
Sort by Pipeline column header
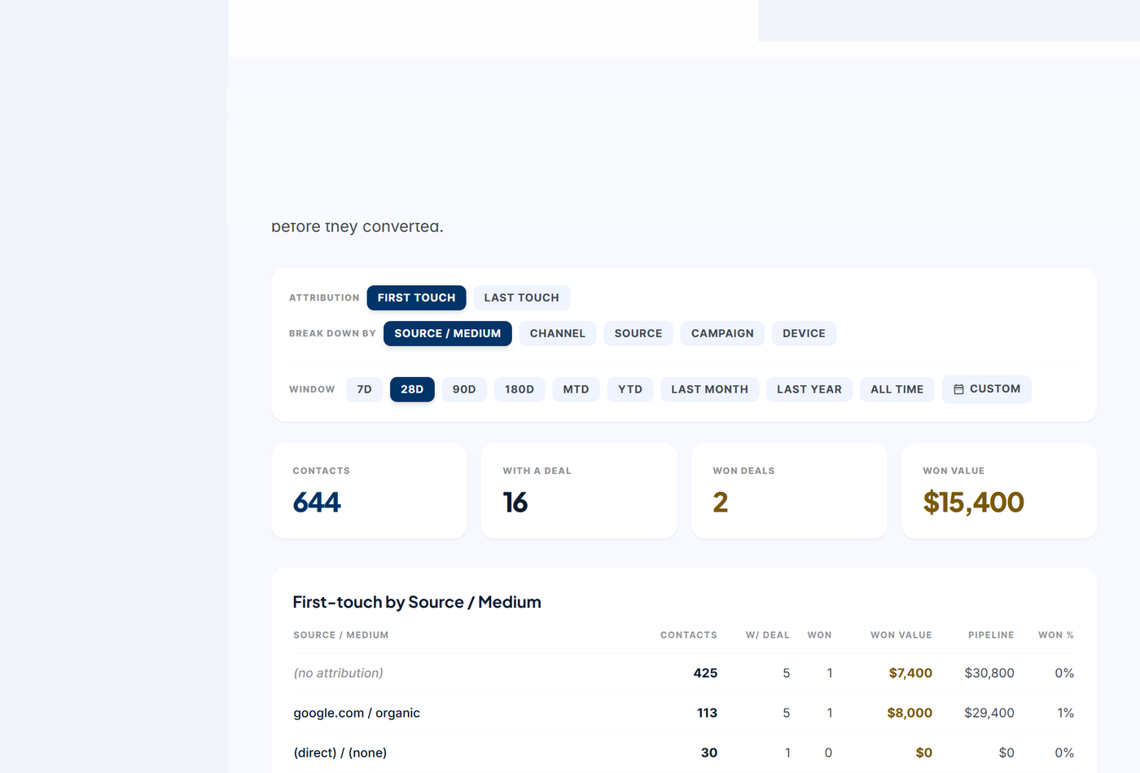pyautogui.click(x=991, y=635)
